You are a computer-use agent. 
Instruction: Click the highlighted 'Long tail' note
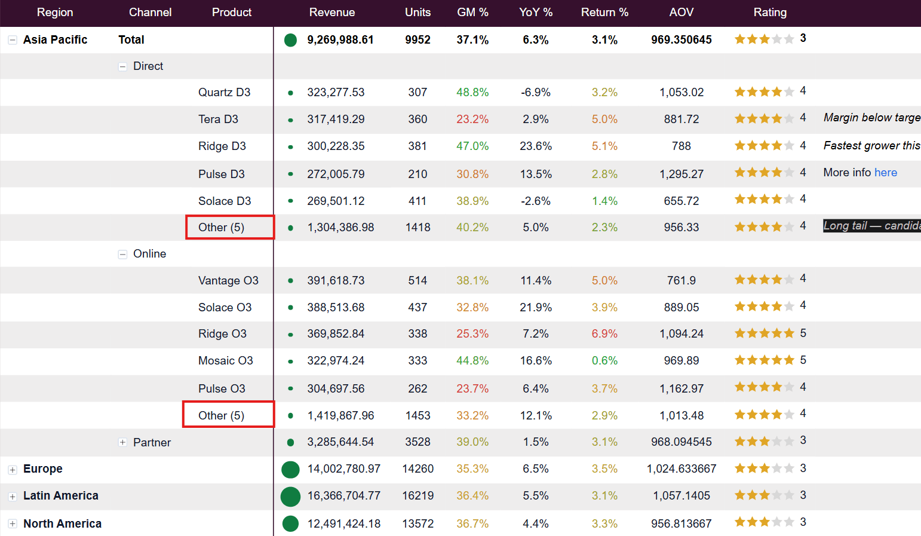click(x=872, y=226)
